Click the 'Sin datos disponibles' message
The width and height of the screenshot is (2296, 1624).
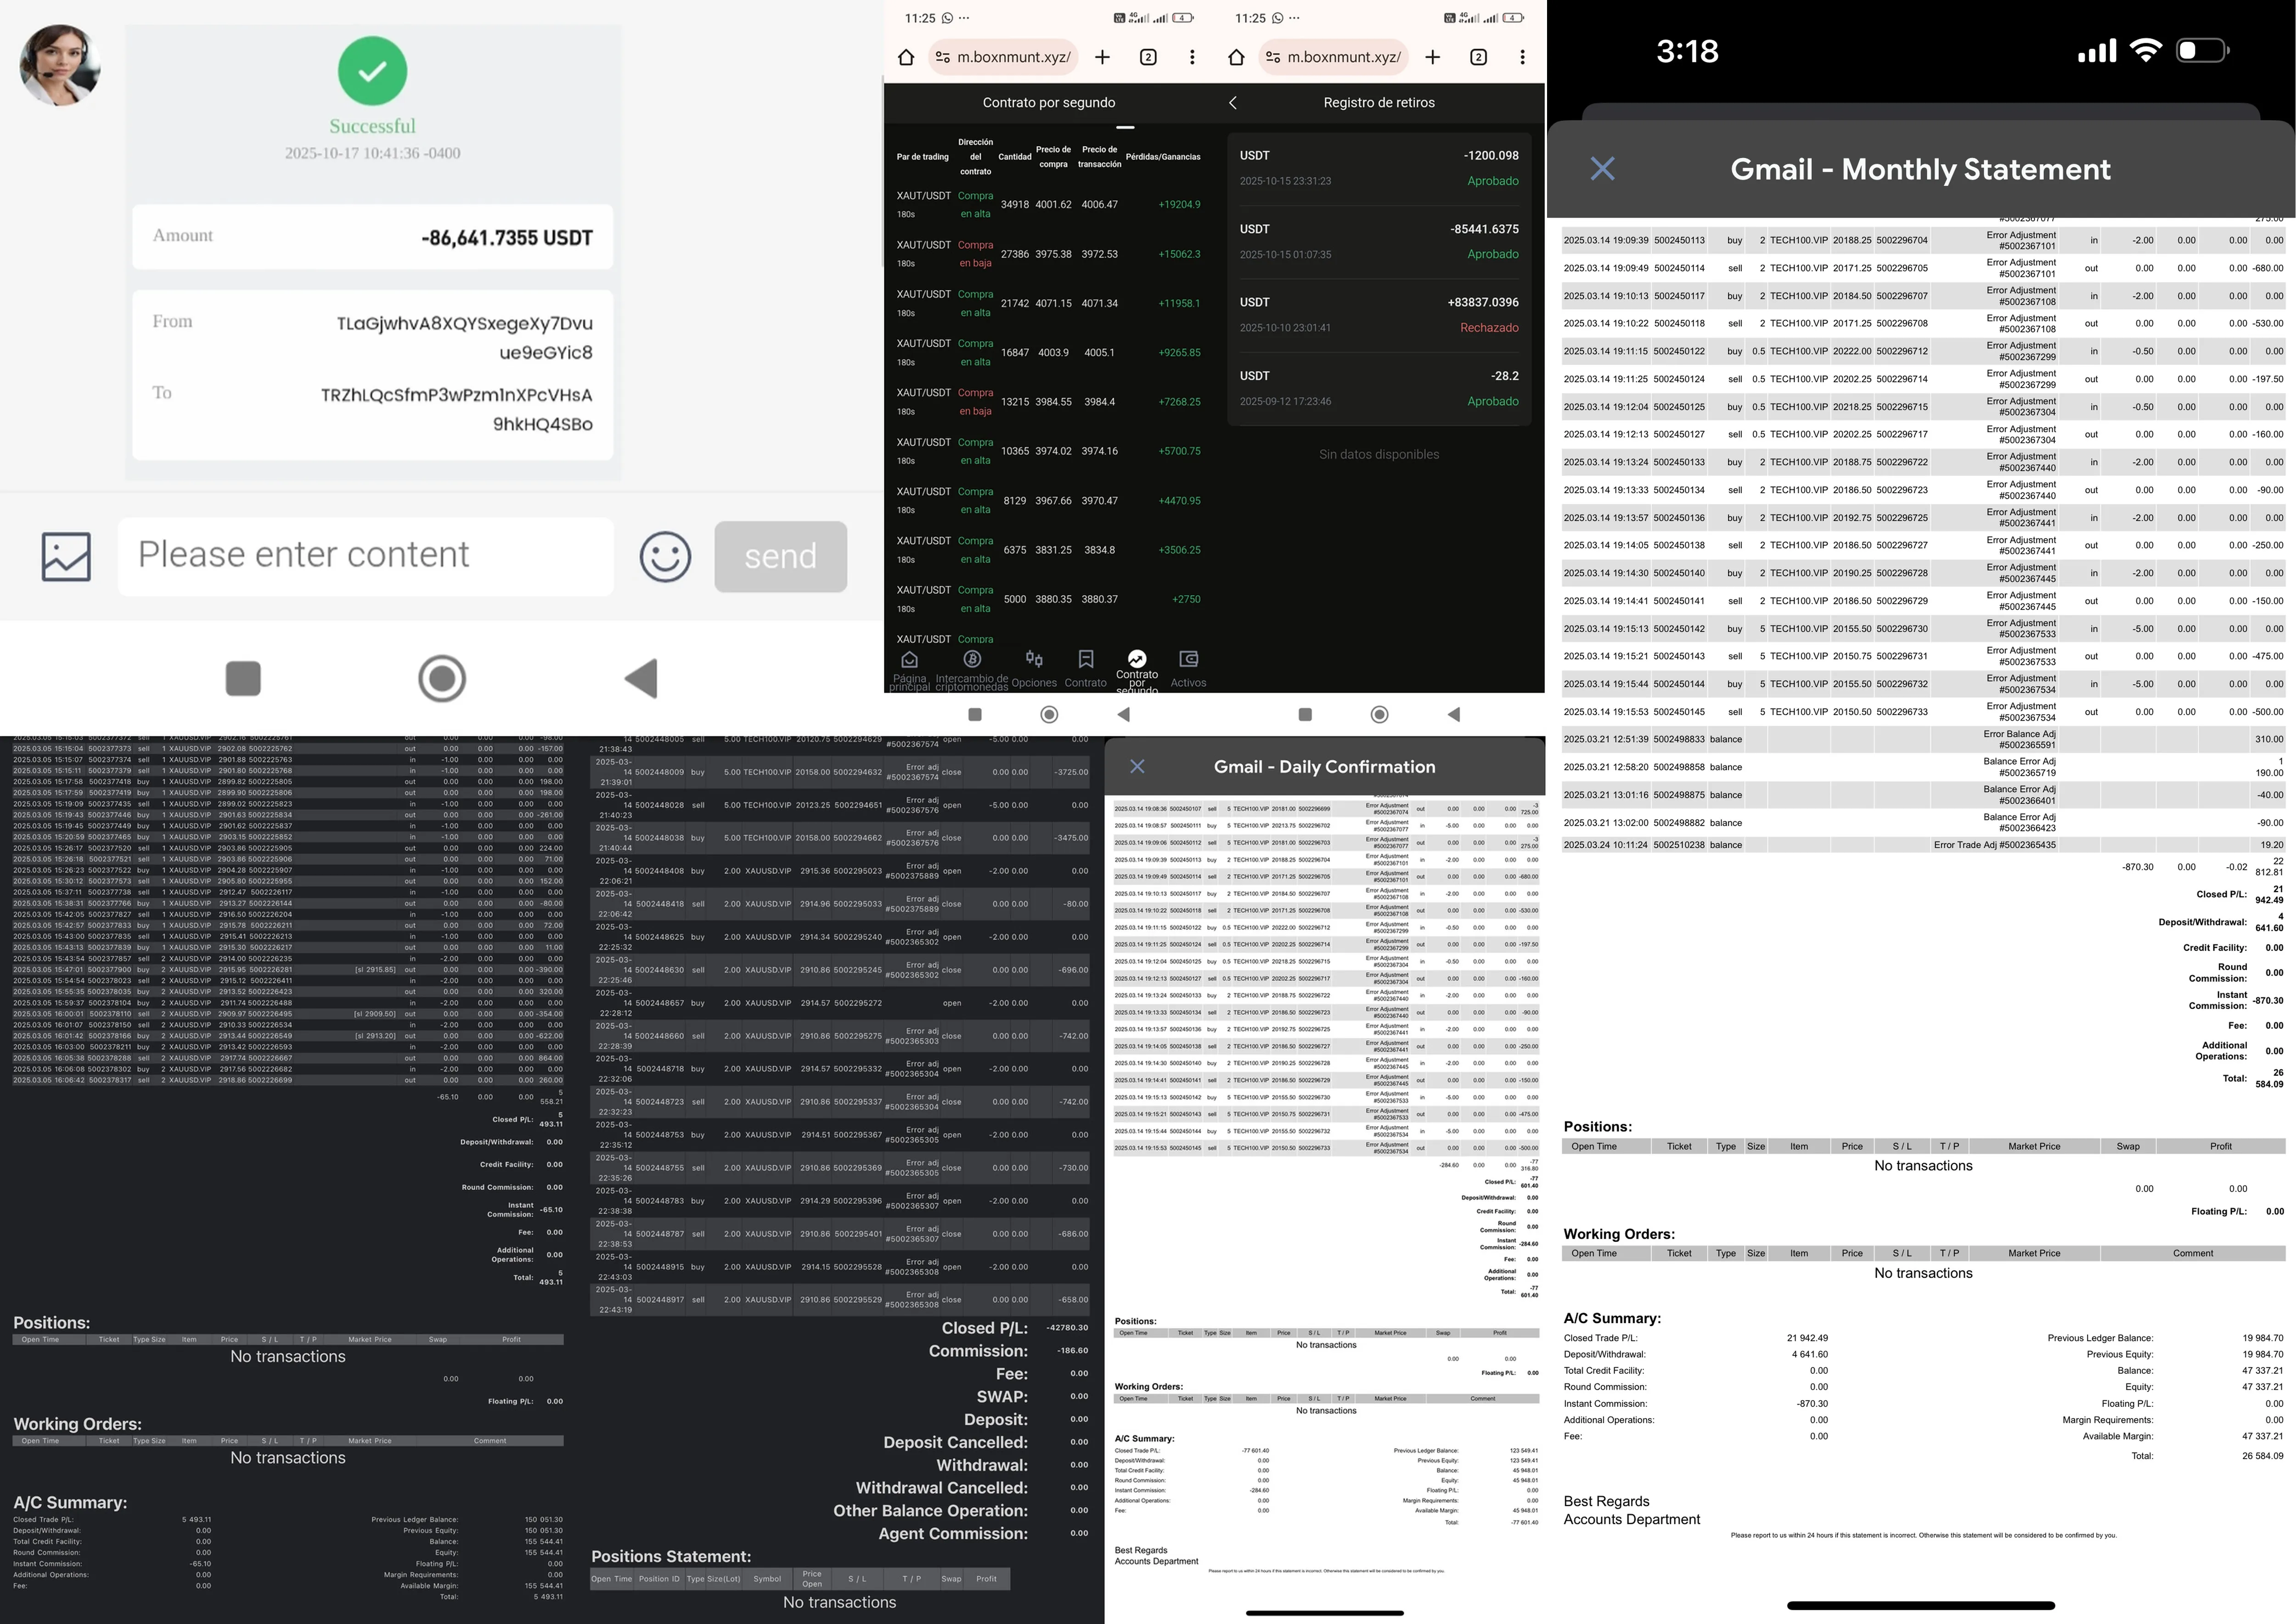click(x=1379, y=454)
